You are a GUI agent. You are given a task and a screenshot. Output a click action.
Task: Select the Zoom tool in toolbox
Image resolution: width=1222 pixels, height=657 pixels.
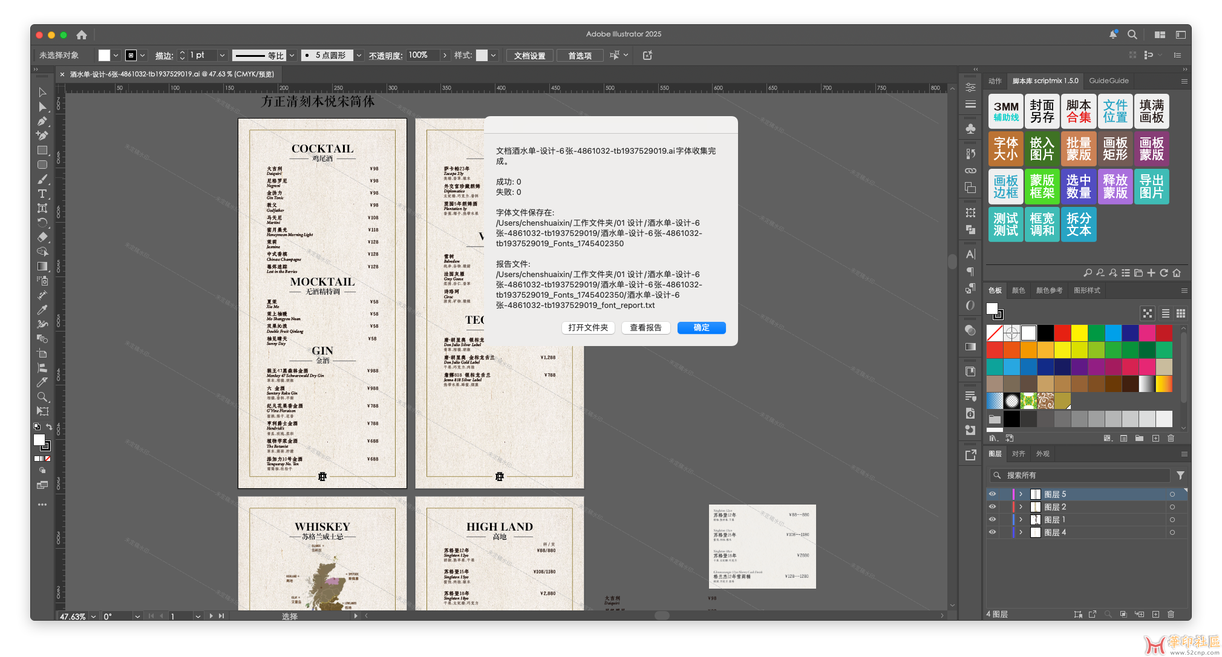click(42, 397)
